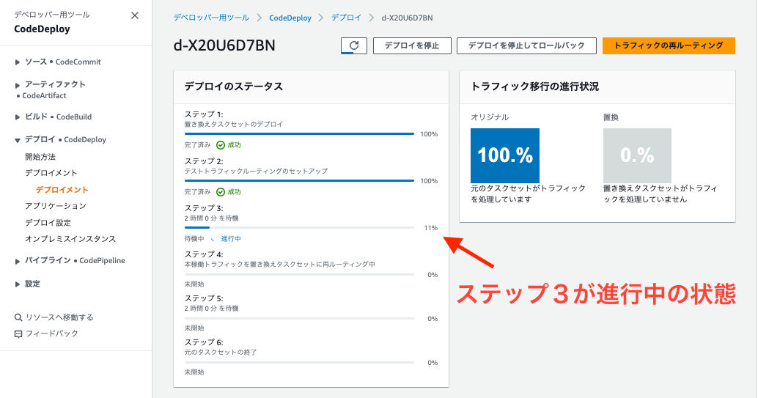This screenshot has height=398, width=758.
Task: Expand the ビルド CodeBuild section
Action: point(17,117)
